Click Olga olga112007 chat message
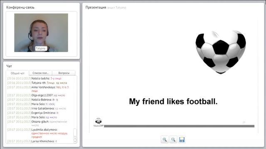The image size is (266, 149). pyautogui.click(x=36, y=95)
